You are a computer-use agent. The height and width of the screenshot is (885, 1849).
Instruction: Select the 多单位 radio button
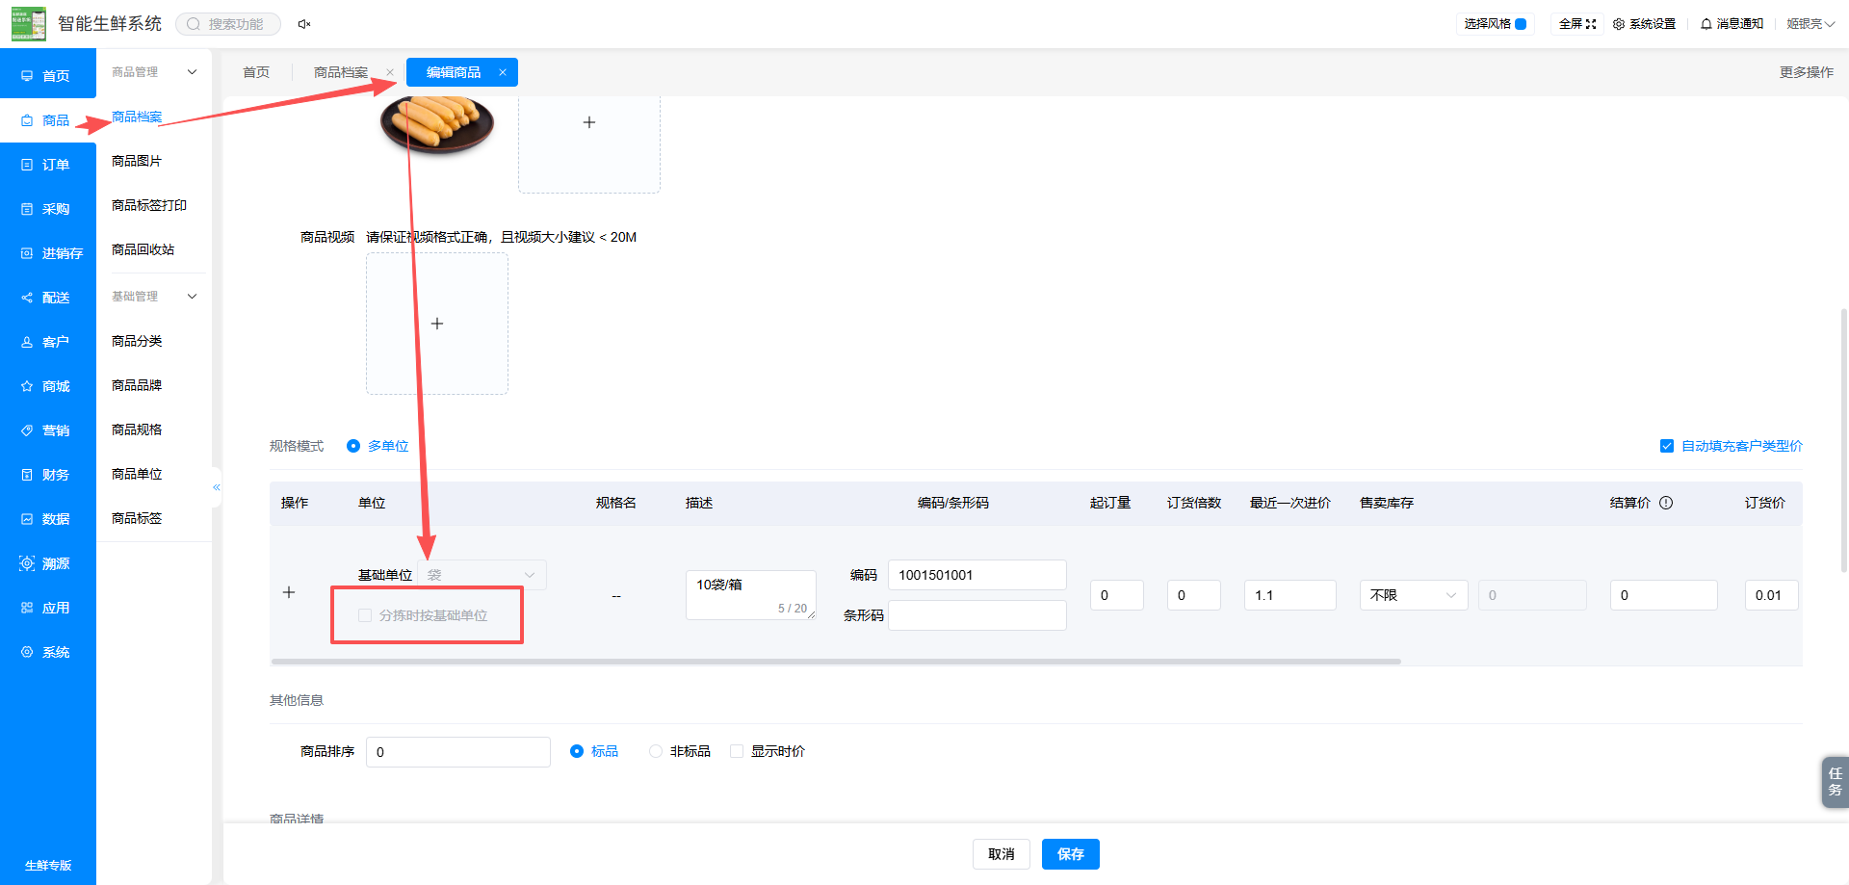tap(353, 446)
